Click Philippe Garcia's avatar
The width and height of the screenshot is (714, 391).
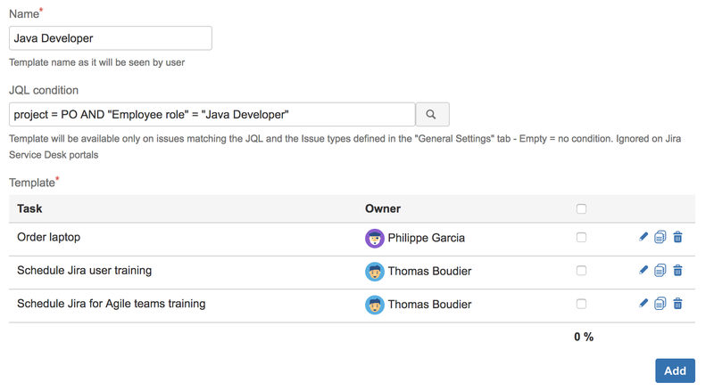click(x=375, y=239)
